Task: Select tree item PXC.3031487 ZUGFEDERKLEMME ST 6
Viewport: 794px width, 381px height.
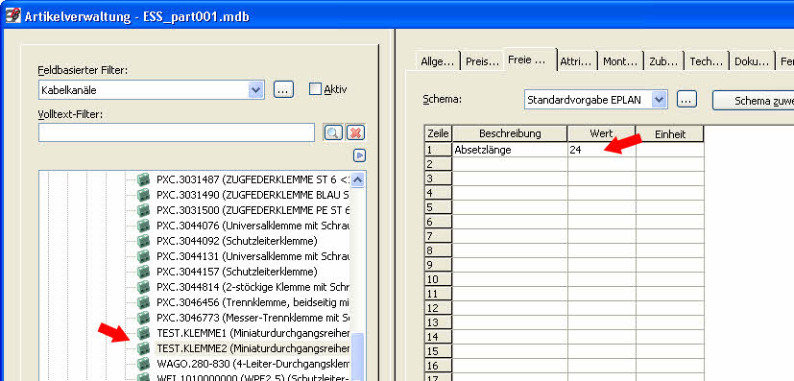Action: [x=253, y=179]
